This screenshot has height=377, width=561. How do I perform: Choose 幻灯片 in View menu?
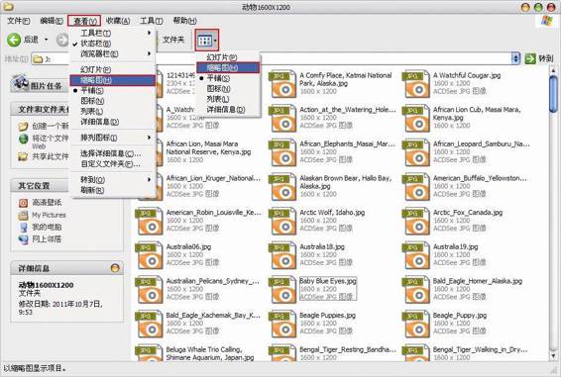coord(95,69)
